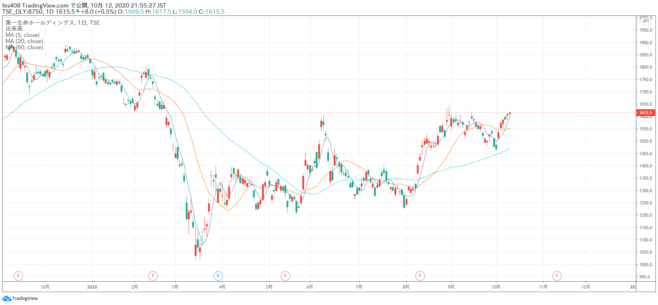658x305 pixels.
Task: Click the blue dividend D marker
Action: click(218, 276)
